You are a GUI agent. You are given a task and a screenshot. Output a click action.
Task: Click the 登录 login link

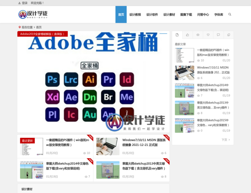pos(25,3)
